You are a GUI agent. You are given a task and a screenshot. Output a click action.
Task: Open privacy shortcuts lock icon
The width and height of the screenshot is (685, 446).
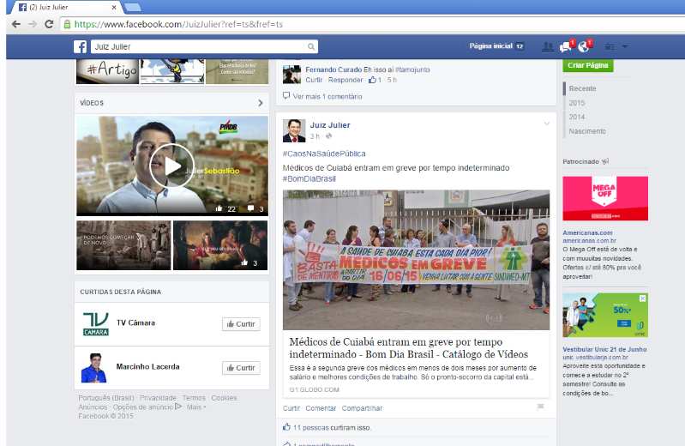click(610, 46)
